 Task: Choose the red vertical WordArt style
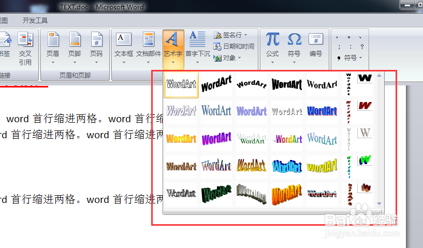[x=348, y=112]
